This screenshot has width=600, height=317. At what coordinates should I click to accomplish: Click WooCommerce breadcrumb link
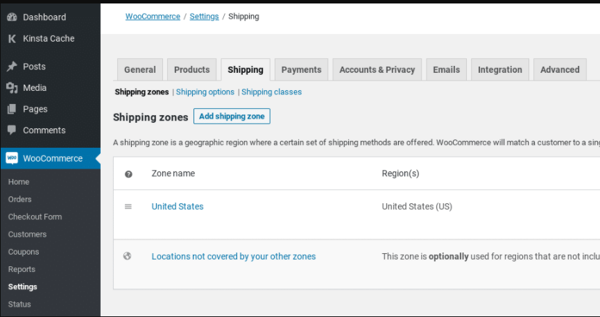153,17
